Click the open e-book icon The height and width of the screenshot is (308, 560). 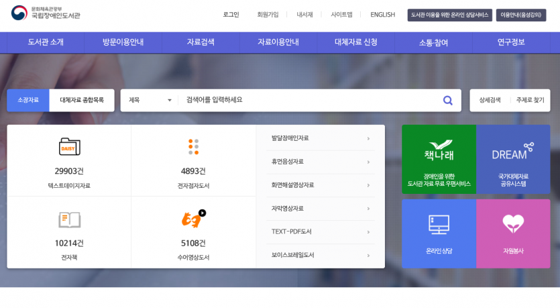tap(69, 219)
